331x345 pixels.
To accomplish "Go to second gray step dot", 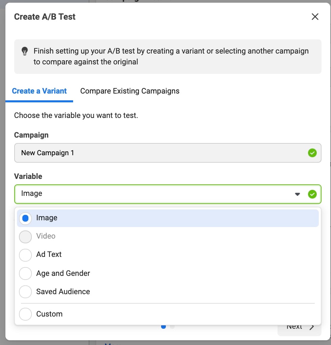I will [172, 327].
